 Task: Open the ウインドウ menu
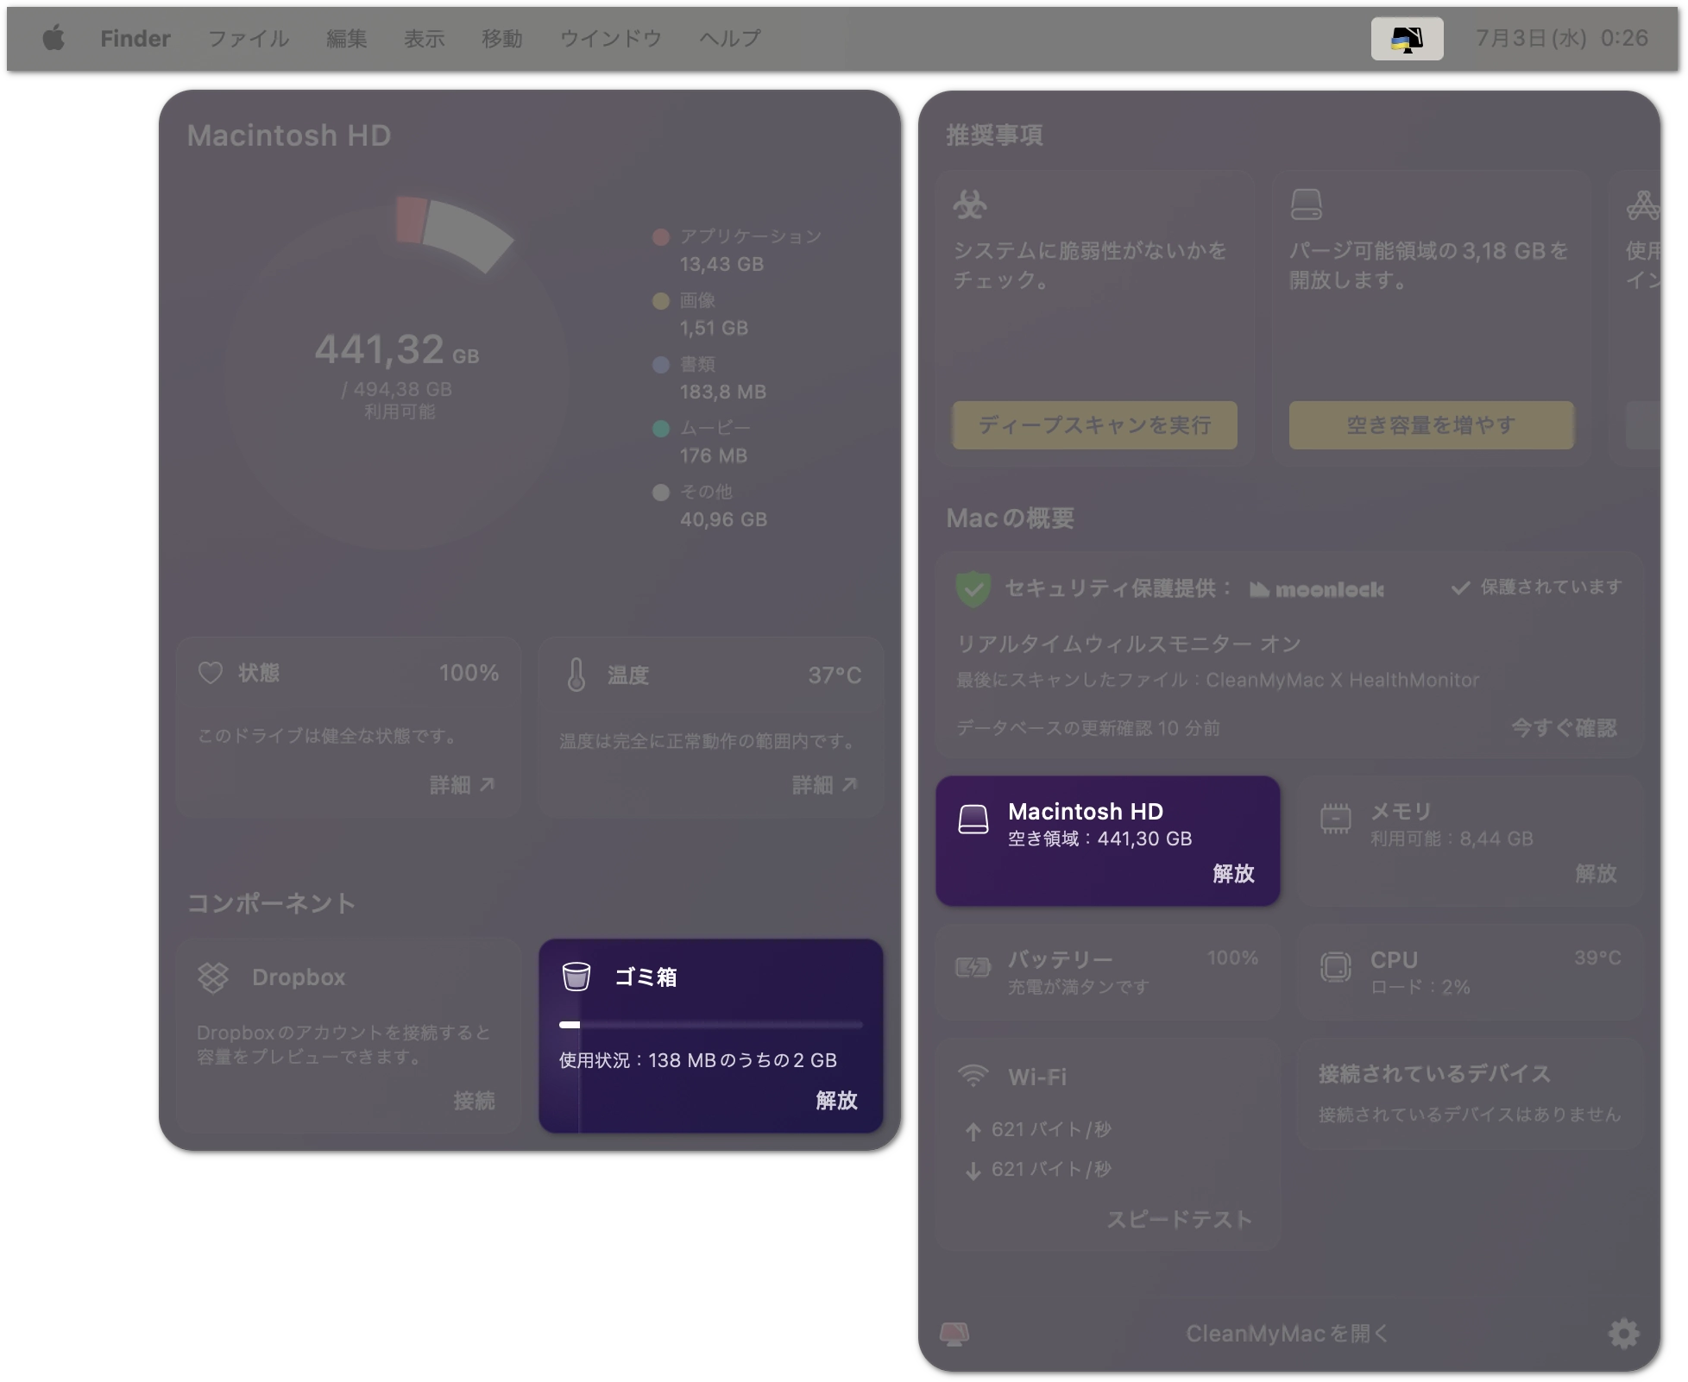point(611,39)
